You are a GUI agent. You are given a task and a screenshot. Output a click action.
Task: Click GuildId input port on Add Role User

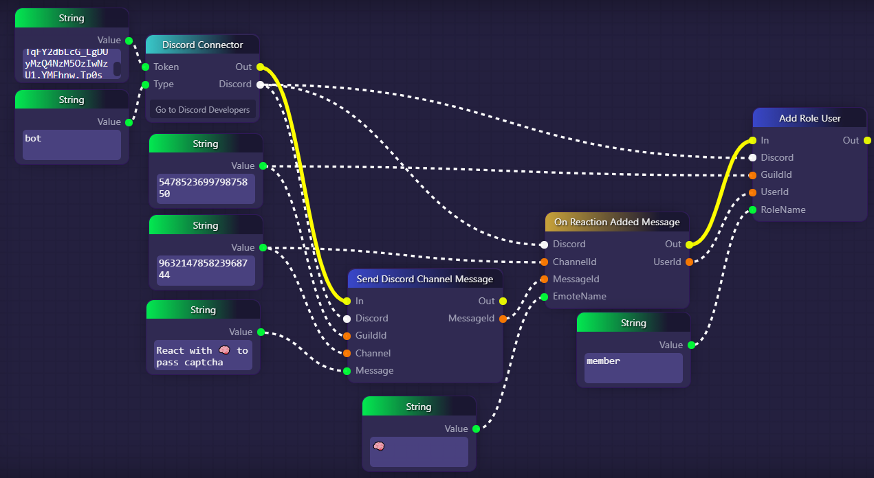click(x=753, y=175)
